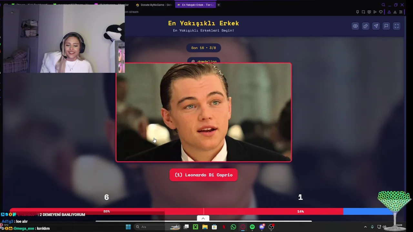Click the Opera GX taskbar icon
Viewport: 413px width, 232px height.
pyautogui.click(x=243, y=227)
